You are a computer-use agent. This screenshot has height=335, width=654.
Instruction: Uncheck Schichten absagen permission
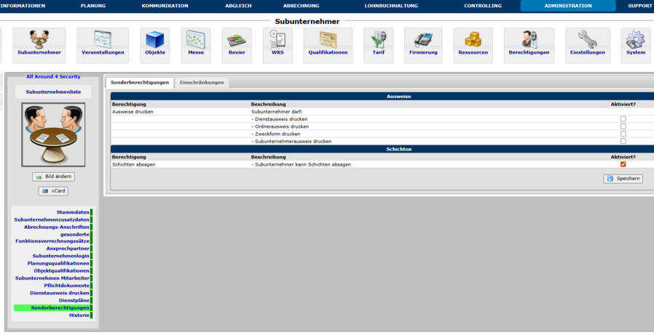click(x=623, y=164)
